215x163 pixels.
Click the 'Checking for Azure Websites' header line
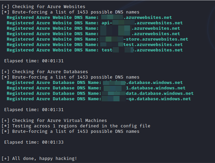pos(43,6)
